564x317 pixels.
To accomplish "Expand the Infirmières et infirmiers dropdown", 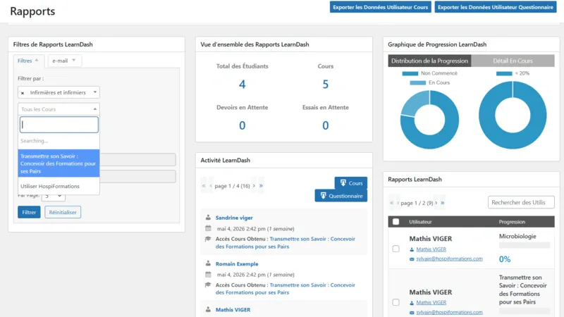I will point(95,92).
